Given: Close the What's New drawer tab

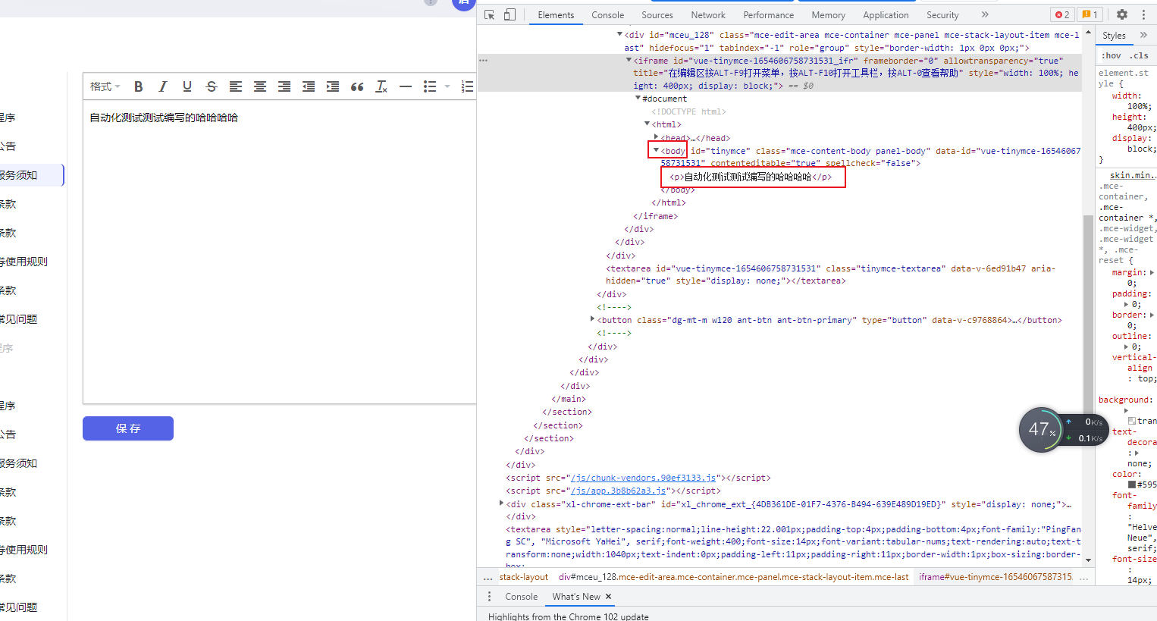Looking at the screenshot, I should [x=608, y=597].
